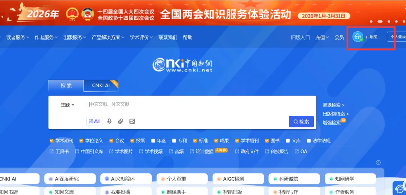This screenshot has height=195, width=406.
Task: Click the hexagon settings icon at right
Action: (x=378, y=163)
